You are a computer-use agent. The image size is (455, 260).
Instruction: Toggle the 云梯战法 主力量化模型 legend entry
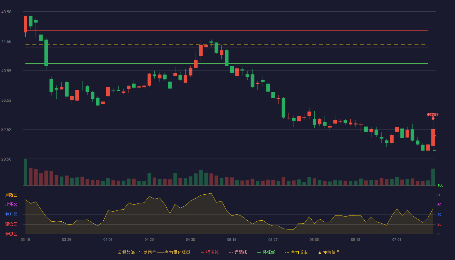point(154,252)
